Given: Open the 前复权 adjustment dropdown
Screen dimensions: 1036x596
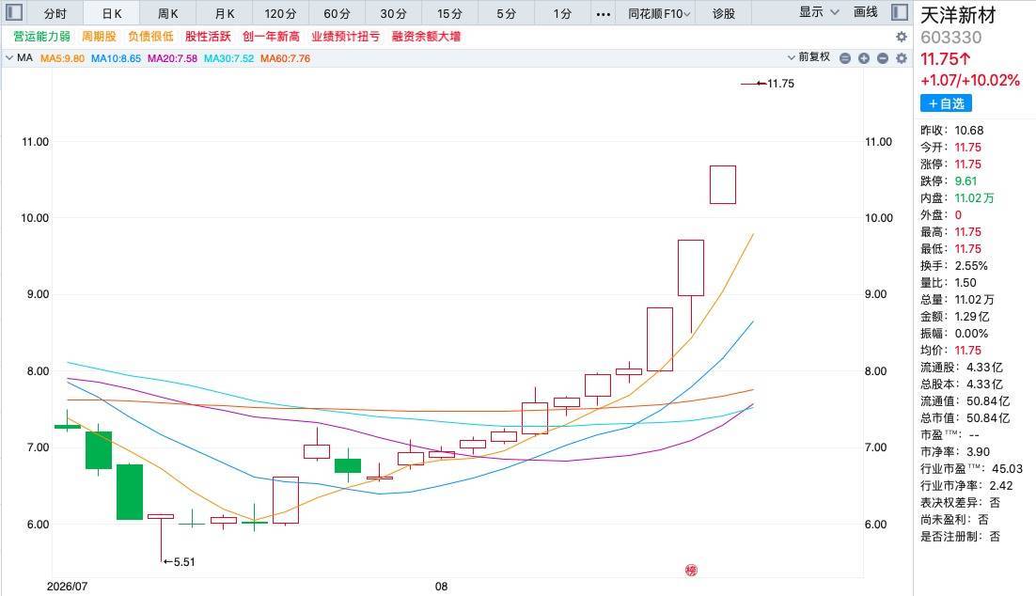Looking at the screenshot, I should (808, 57).
